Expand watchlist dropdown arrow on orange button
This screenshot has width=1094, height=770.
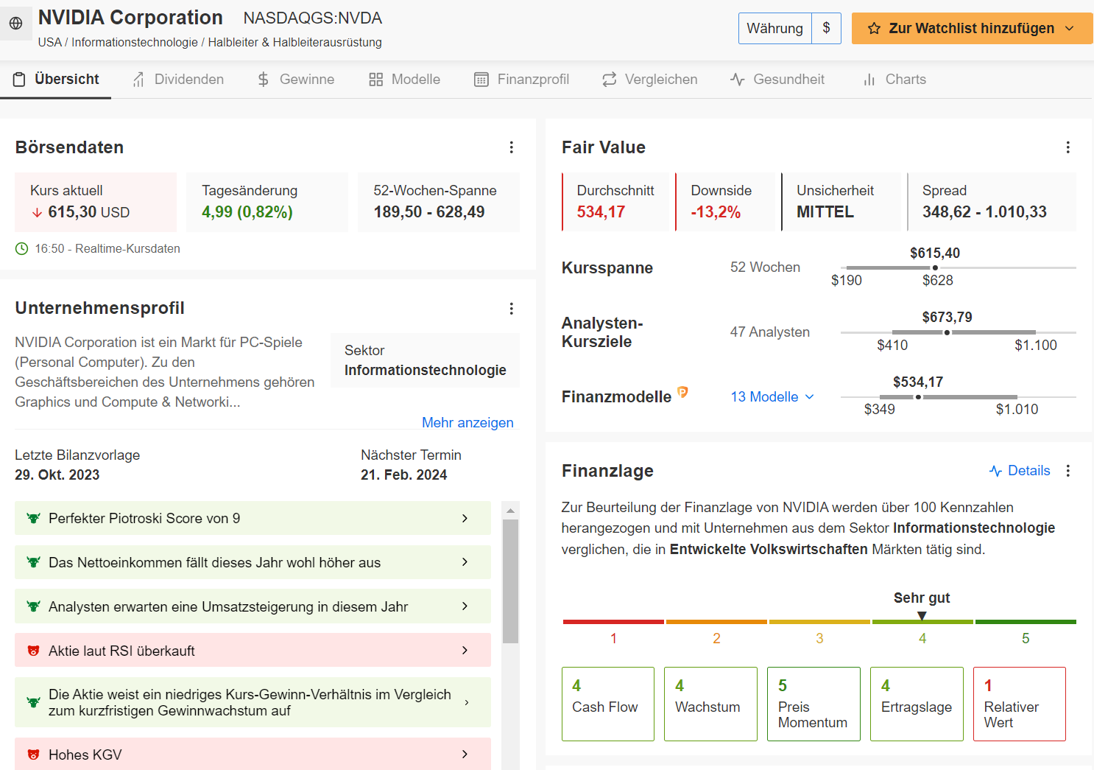tap(1070, 29)
